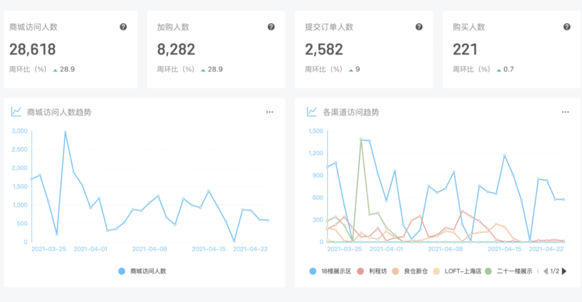
Task: Click help icon on 加购人数 card
Action: (x=271, y=27)
